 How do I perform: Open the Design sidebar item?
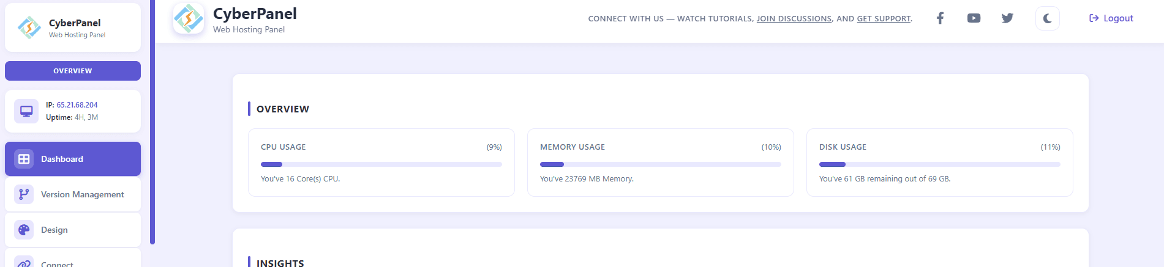coord(54,230)
